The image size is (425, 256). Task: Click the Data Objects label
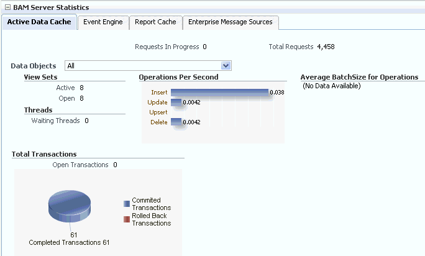click(x=34, y=66)
